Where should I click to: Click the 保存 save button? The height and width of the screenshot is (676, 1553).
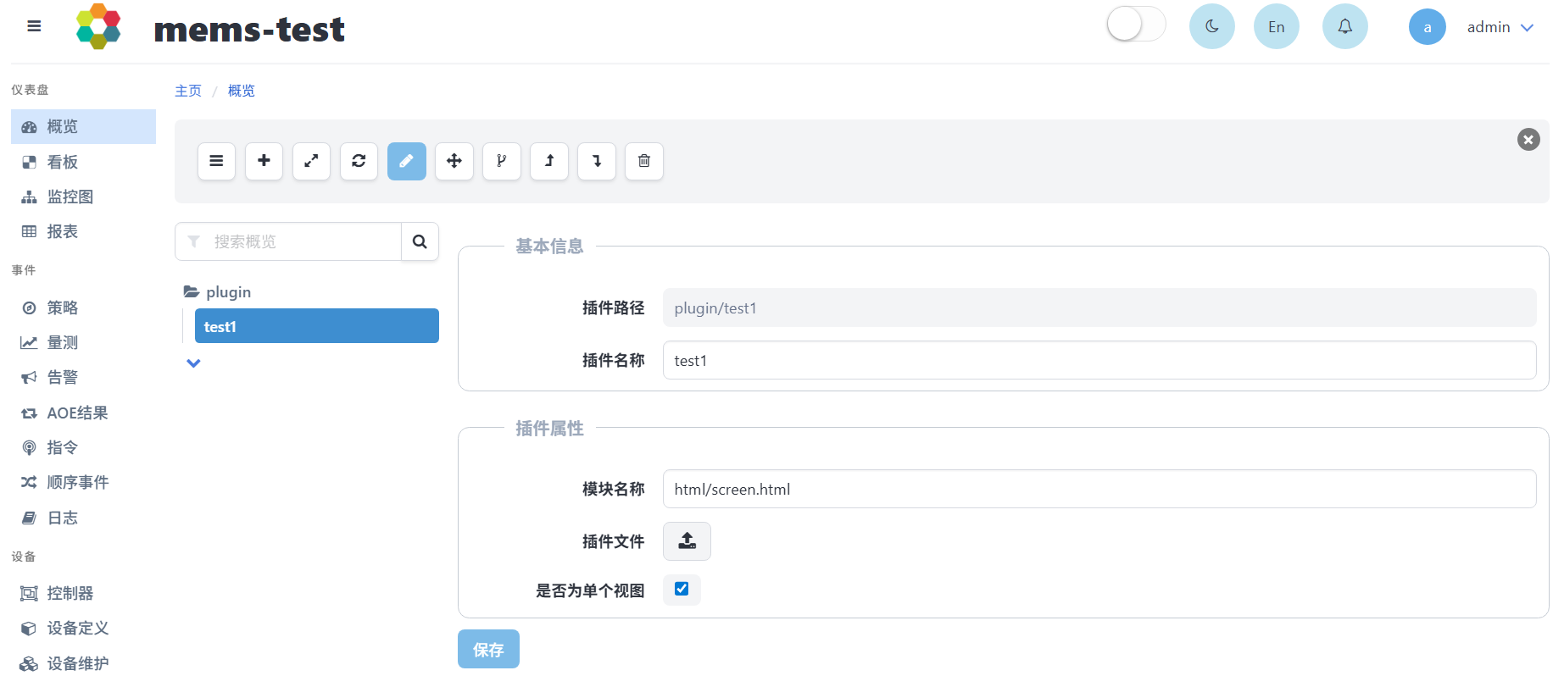[x=488, y=649]
